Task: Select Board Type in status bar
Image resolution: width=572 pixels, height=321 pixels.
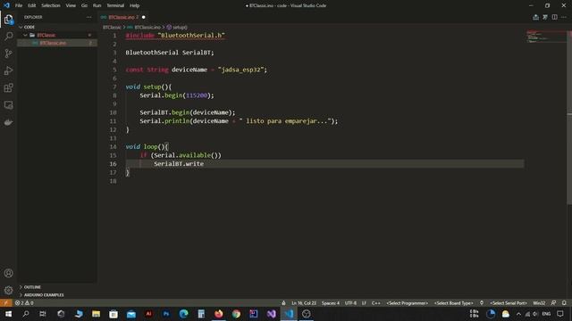Action: [x=453, y=303]
